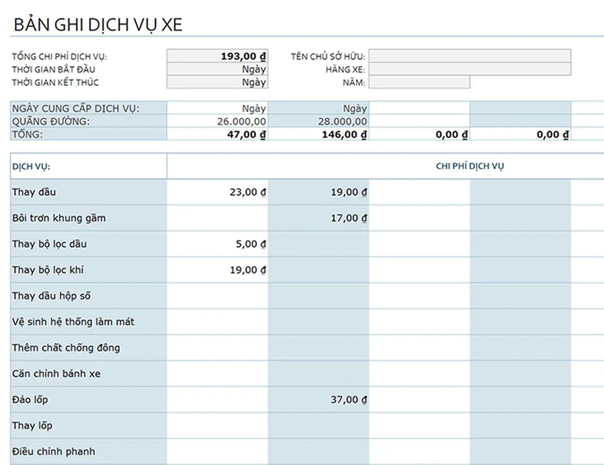
Task: Select the 26.000,00 mileage cell
Action: 217,121
